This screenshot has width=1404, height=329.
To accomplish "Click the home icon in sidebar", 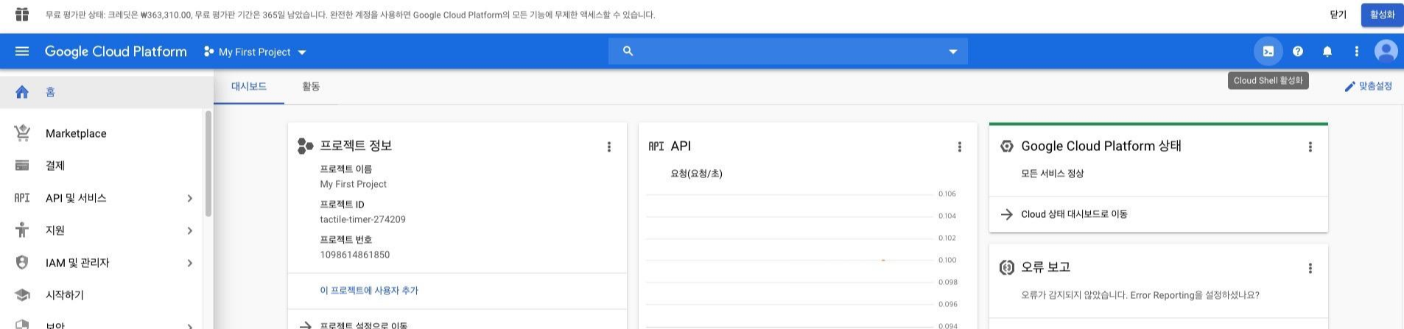I will pos(22,92).
